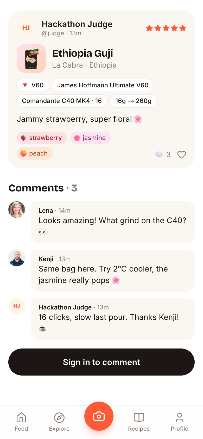Select the peach flavor tag
Image resolution: width=203 pixels, height=439 pixels.
point(35,153)
